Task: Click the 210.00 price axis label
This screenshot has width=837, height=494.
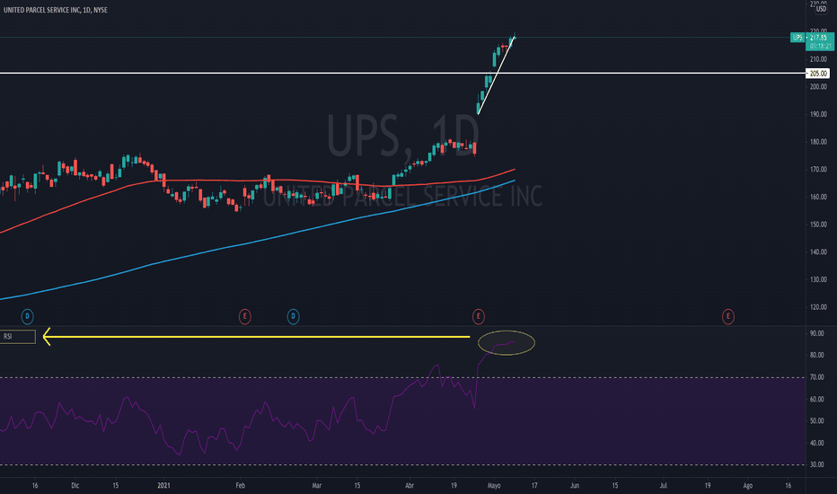Action: (818, 58)
